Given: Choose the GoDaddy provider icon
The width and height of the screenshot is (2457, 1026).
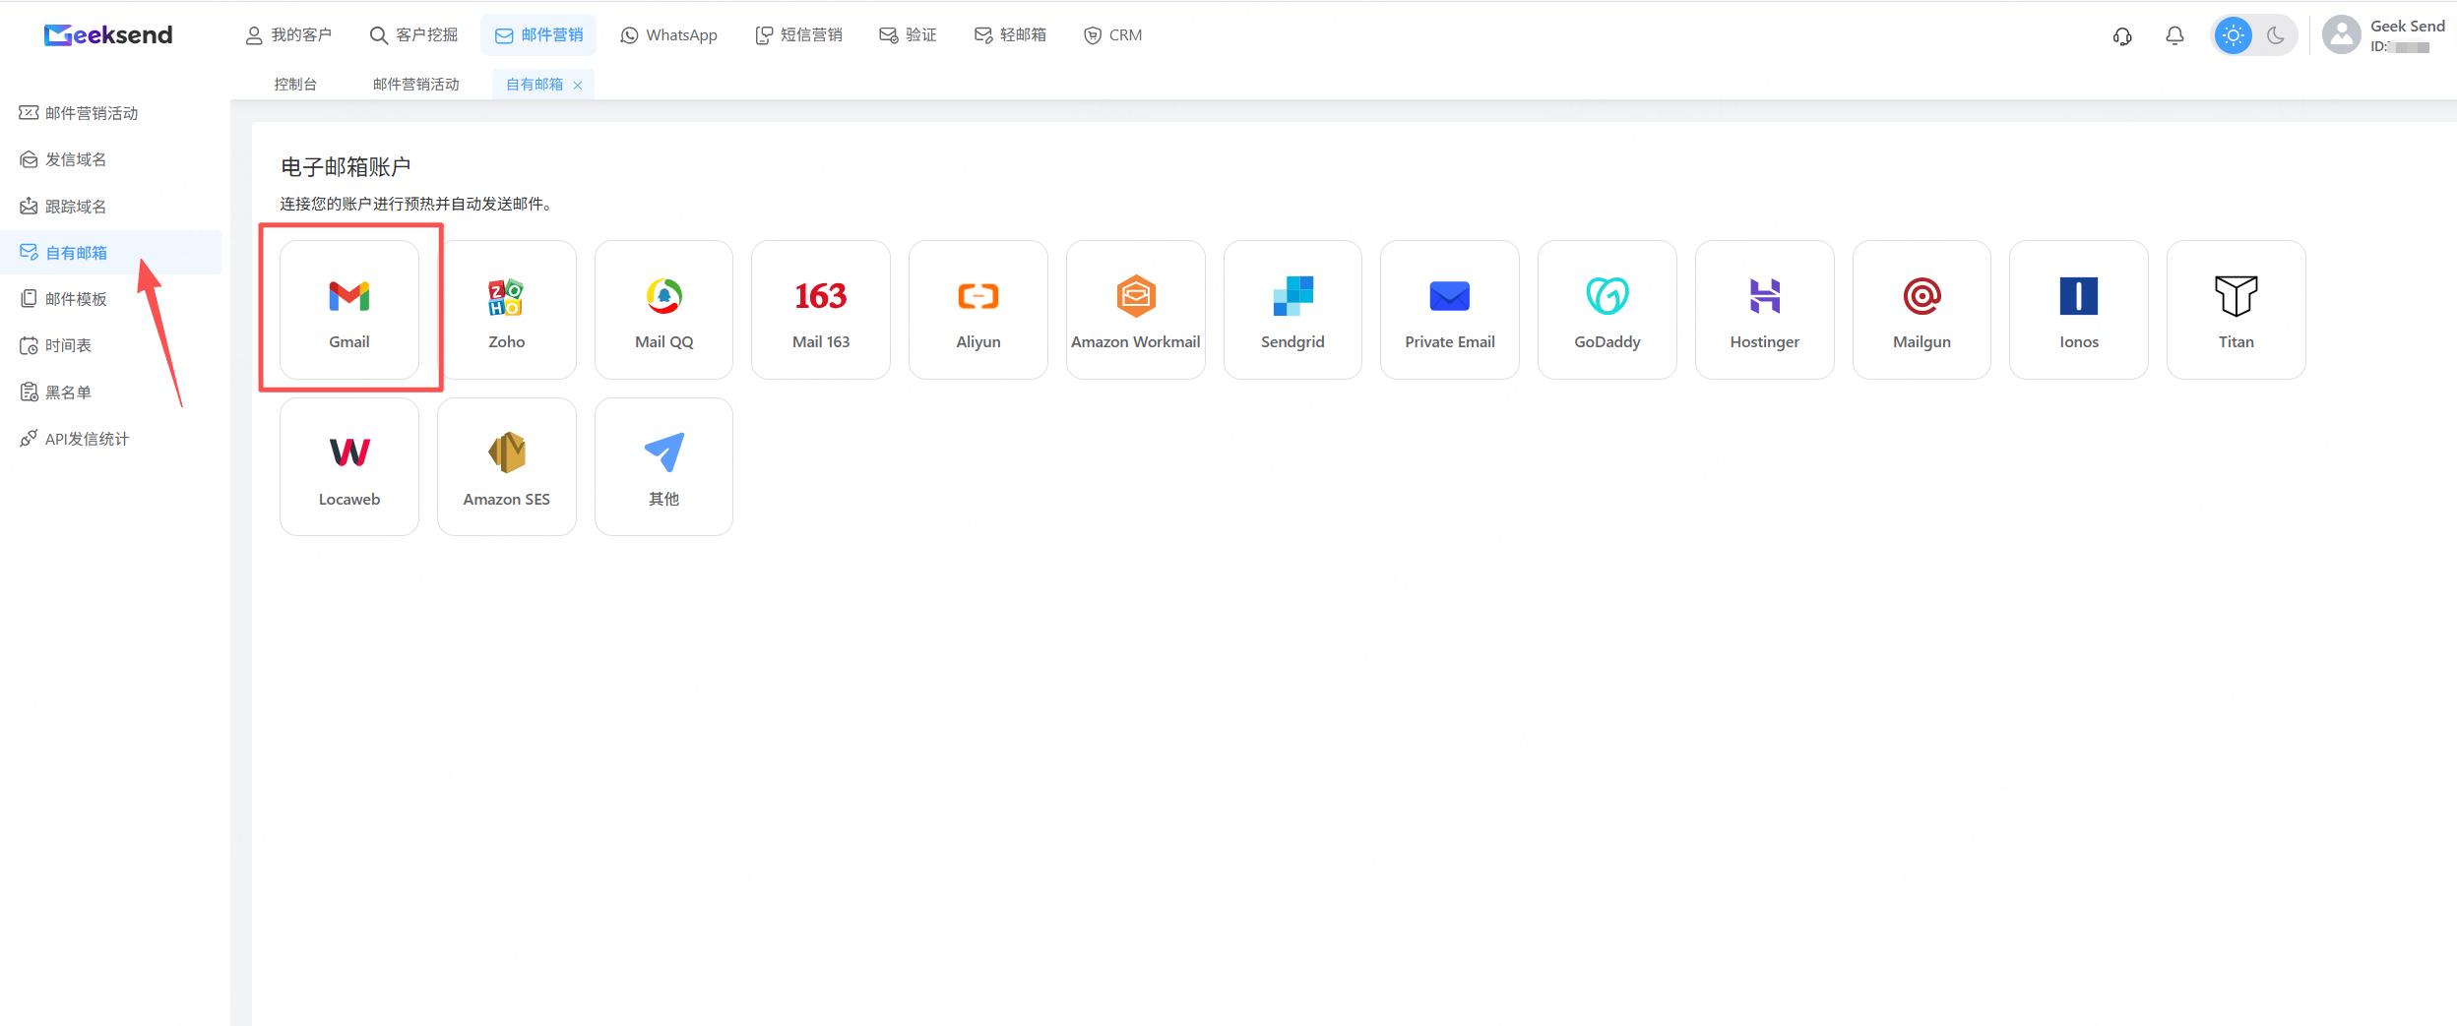Looking at the screenshot, I should point(1607,296).
